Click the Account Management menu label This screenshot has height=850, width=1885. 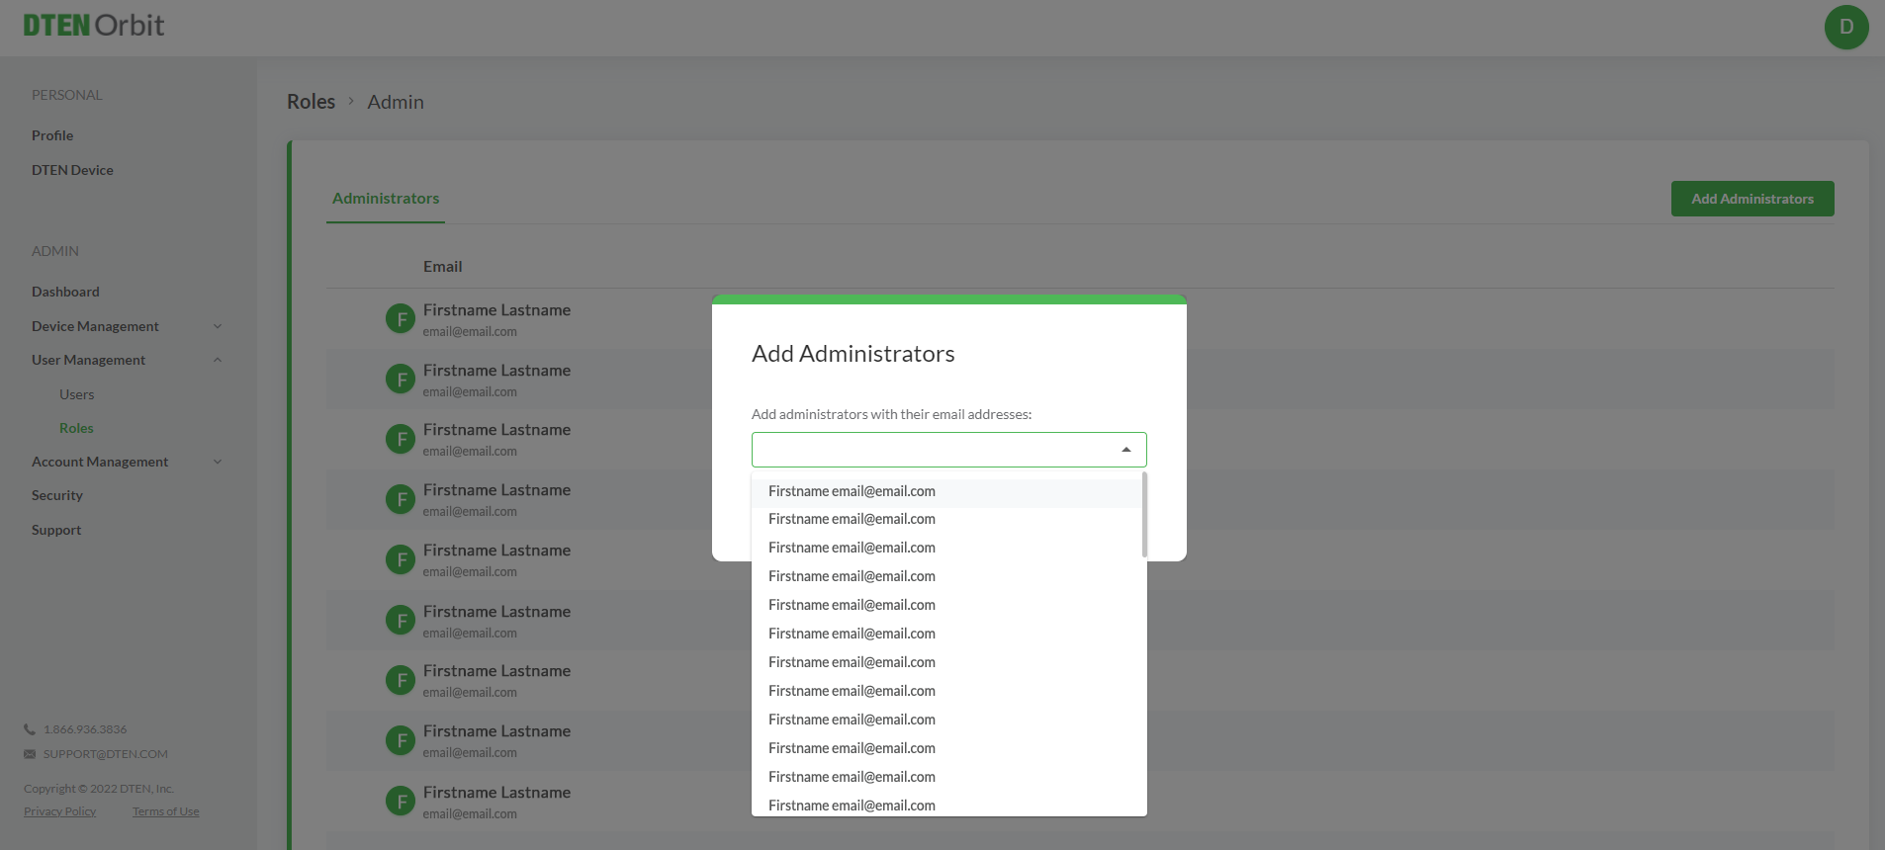[100, 462]
